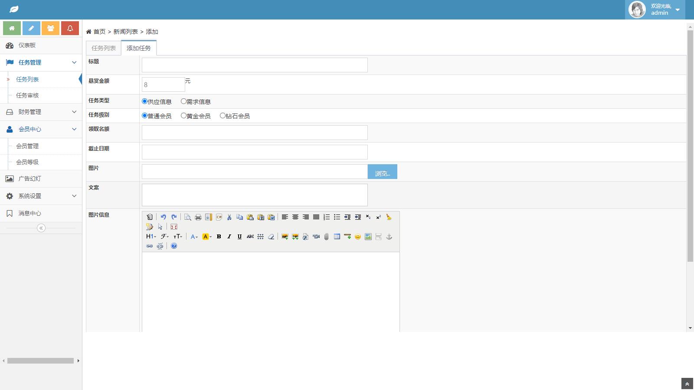The image size is (694, 390).
Task: Click the print icon in editor toolbar
Action: pos(198,217)
